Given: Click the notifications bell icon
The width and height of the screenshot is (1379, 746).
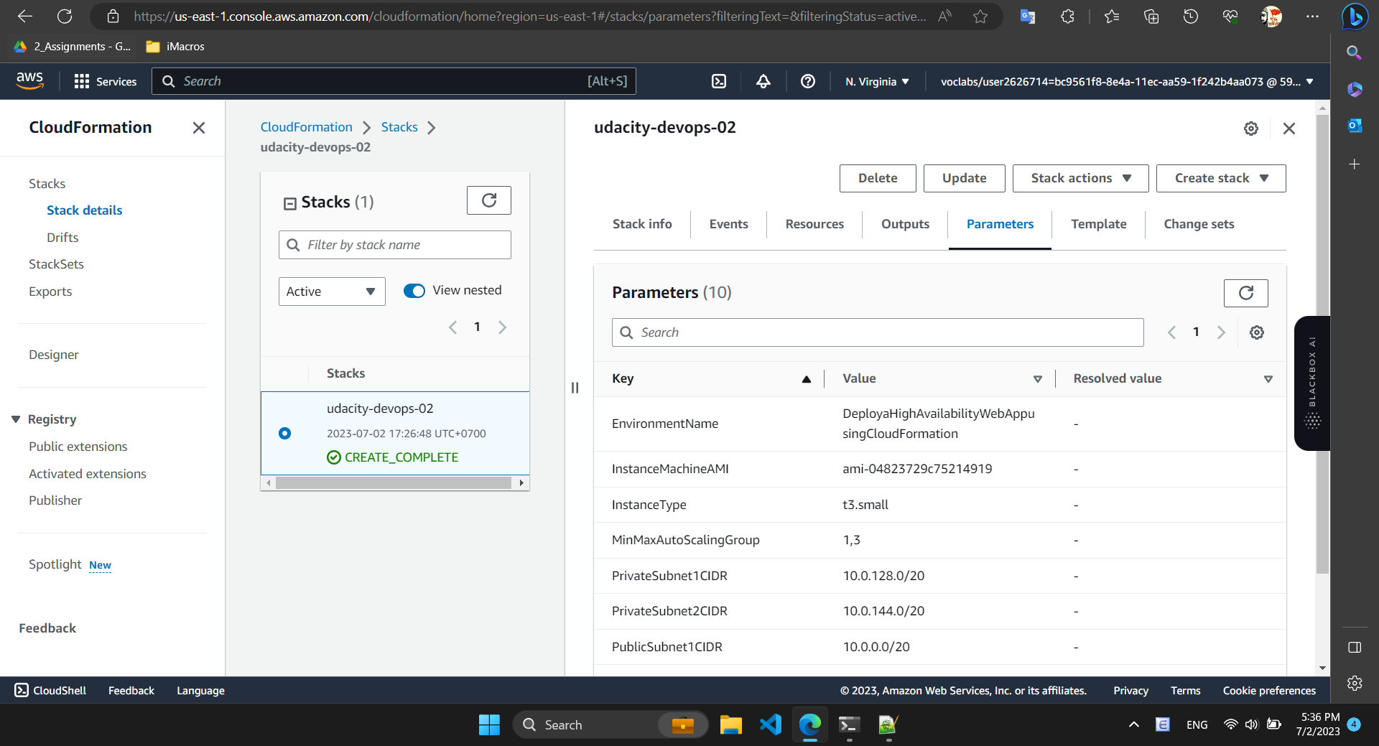Looking at the screenshot, I should pyautogui.click(x=763, y=81).
